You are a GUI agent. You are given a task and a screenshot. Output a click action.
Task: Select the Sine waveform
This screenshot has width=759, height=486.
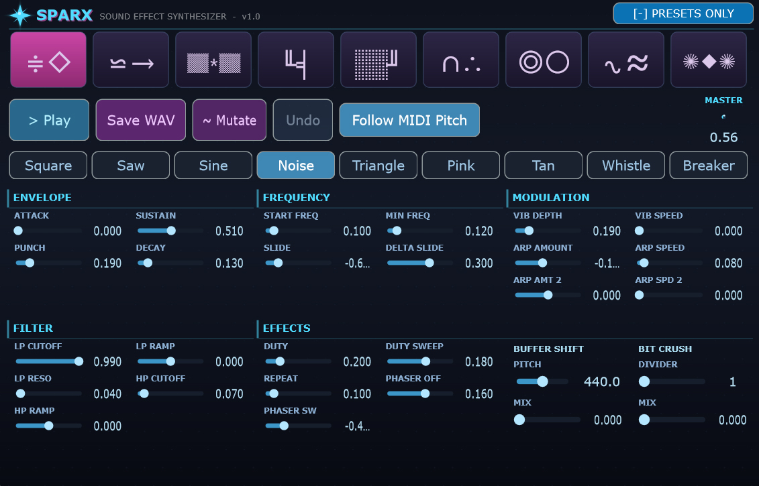point(213,166)
